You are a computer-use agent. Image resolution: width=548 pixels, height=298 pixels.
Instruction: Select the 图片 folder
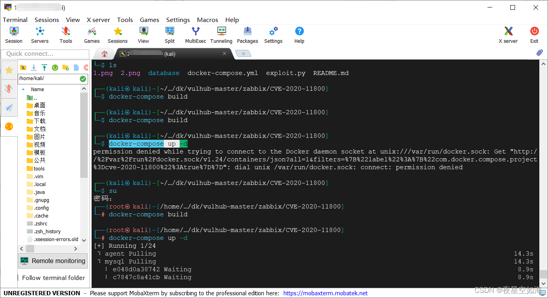pyautogui.click(x=36, y=137)
